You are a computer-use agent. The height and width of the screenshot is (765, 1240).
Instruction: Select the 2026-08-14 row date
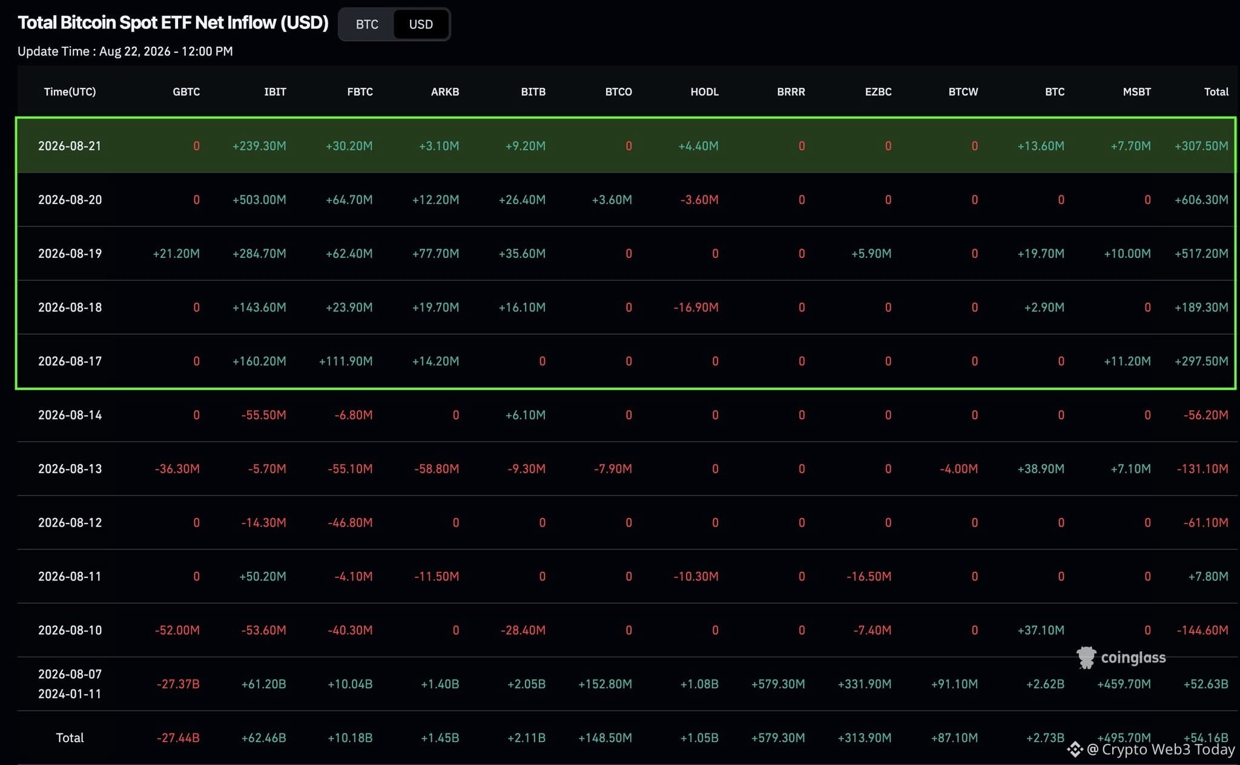click(x=70, y=415)
